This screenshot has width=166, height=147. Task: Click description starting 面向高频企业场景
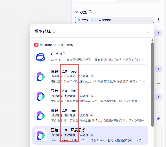[97, 101]
